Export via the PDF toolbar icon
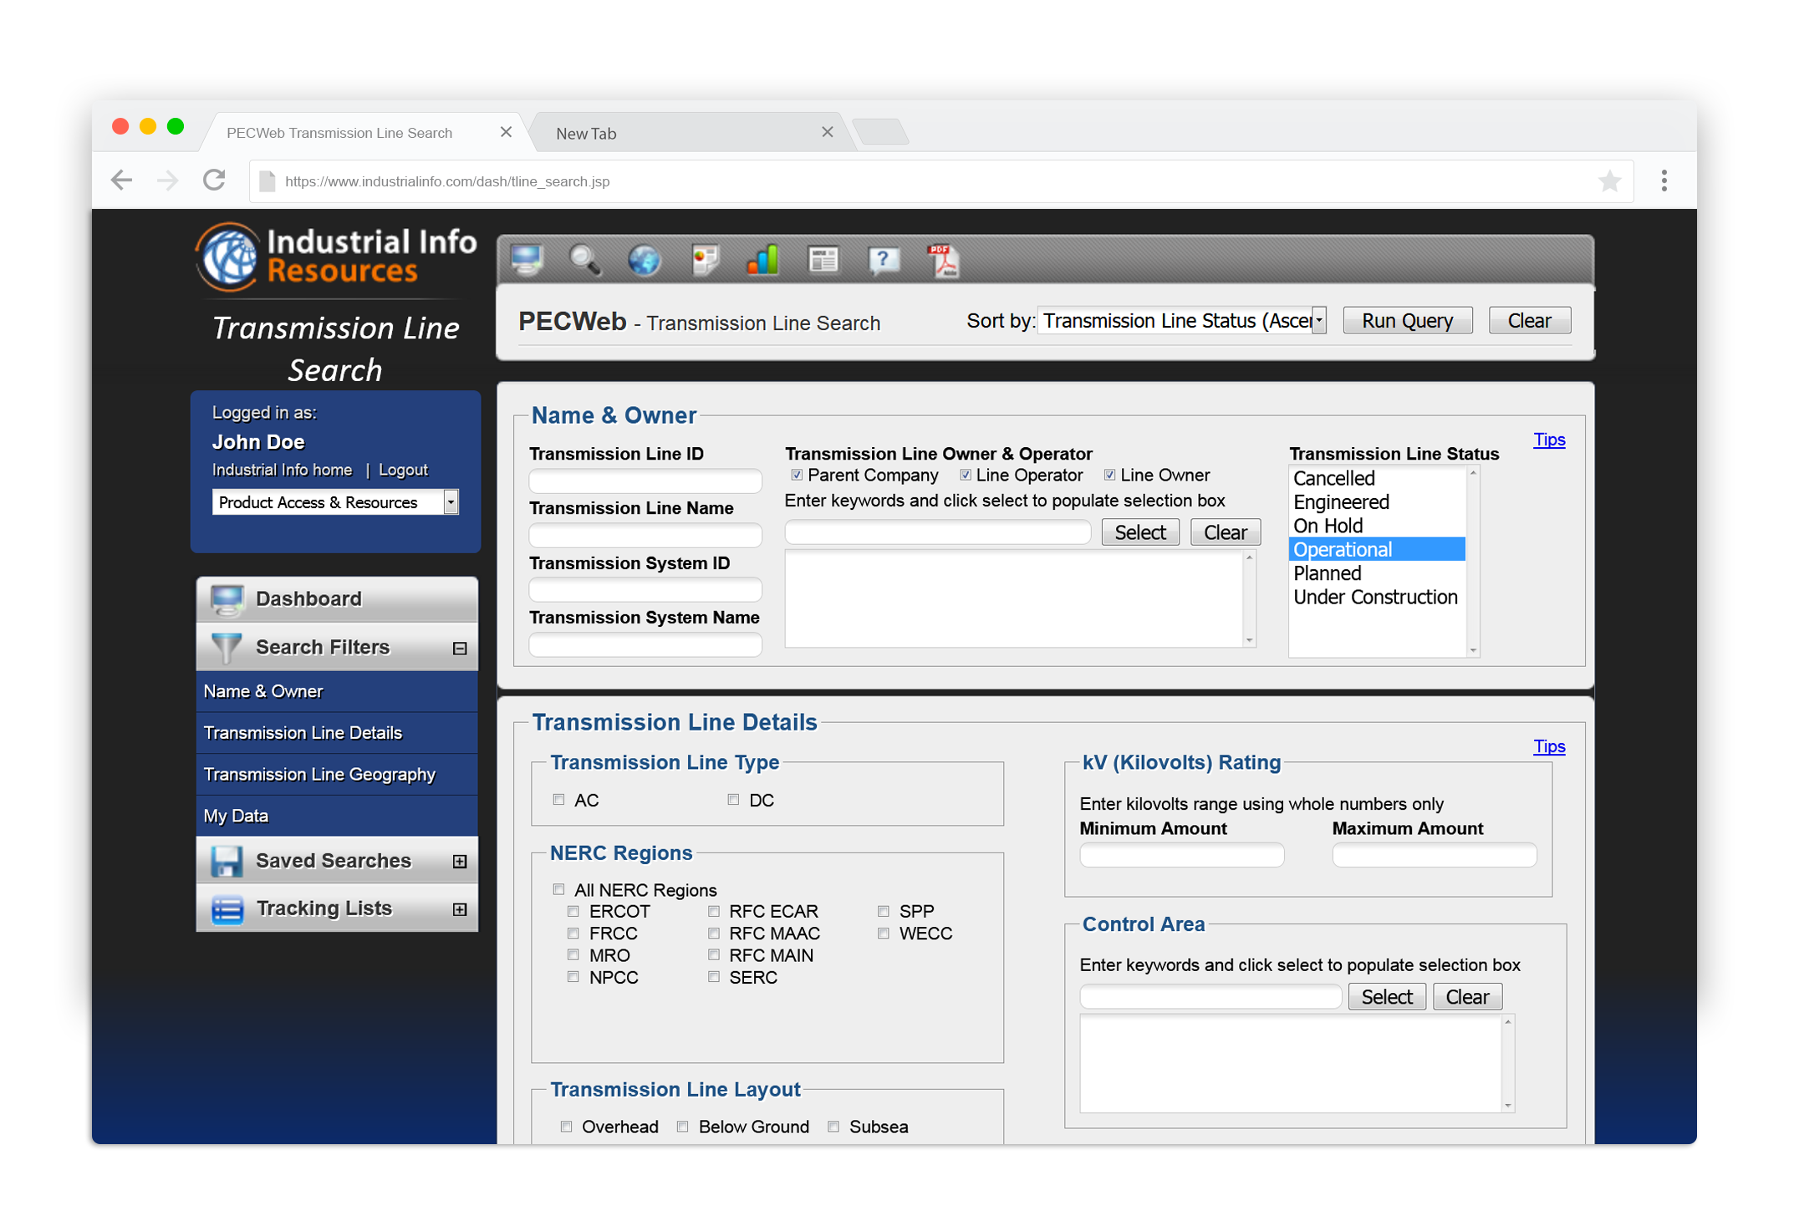 (x=943, y=261)
